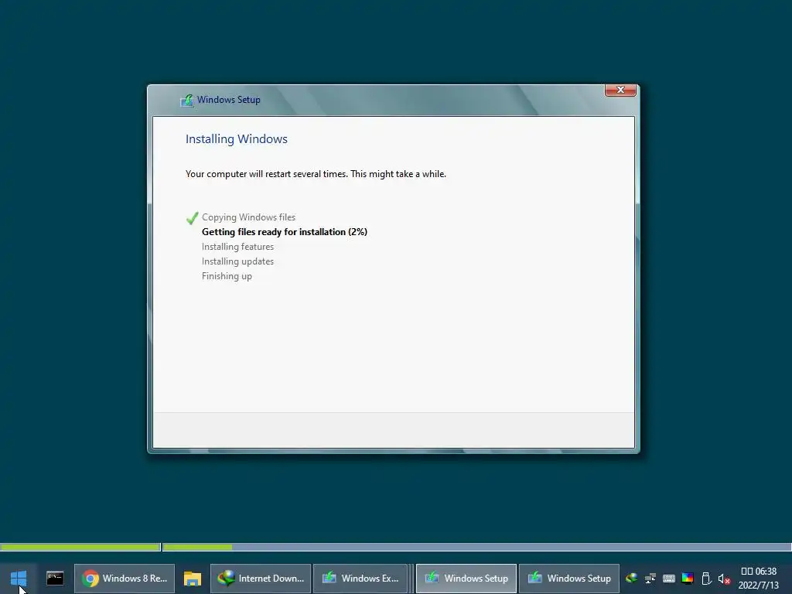Open the on-screen keyboard tray icon

(x=669, y=579)
